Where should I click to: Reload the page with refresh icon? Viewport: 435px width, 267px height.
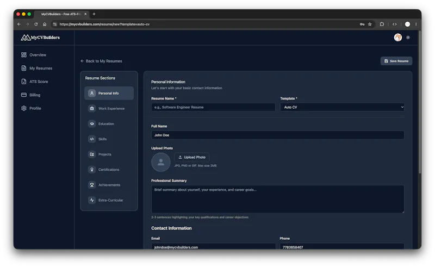click(x=36, y=24)
